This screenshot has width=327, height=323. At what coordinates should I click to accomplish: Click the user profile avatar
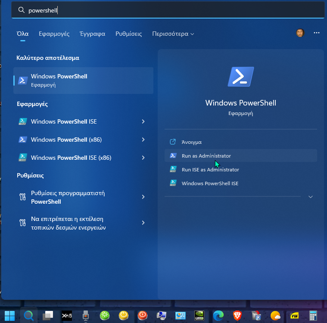tap(300, 33)
